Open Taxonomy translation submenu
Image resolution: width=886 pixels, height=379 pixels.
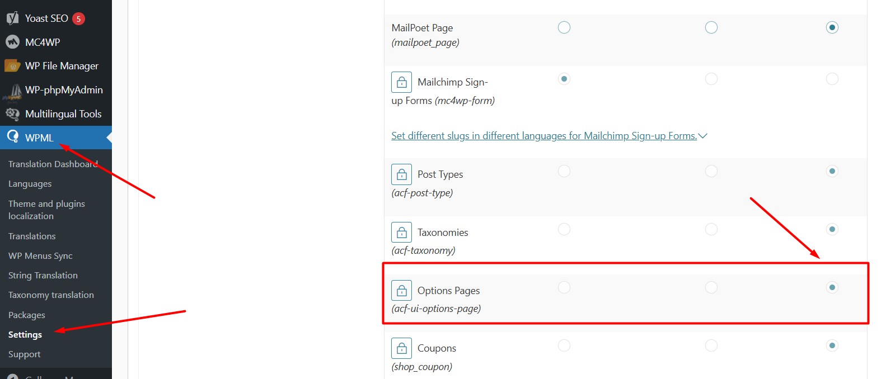(51, 295)
